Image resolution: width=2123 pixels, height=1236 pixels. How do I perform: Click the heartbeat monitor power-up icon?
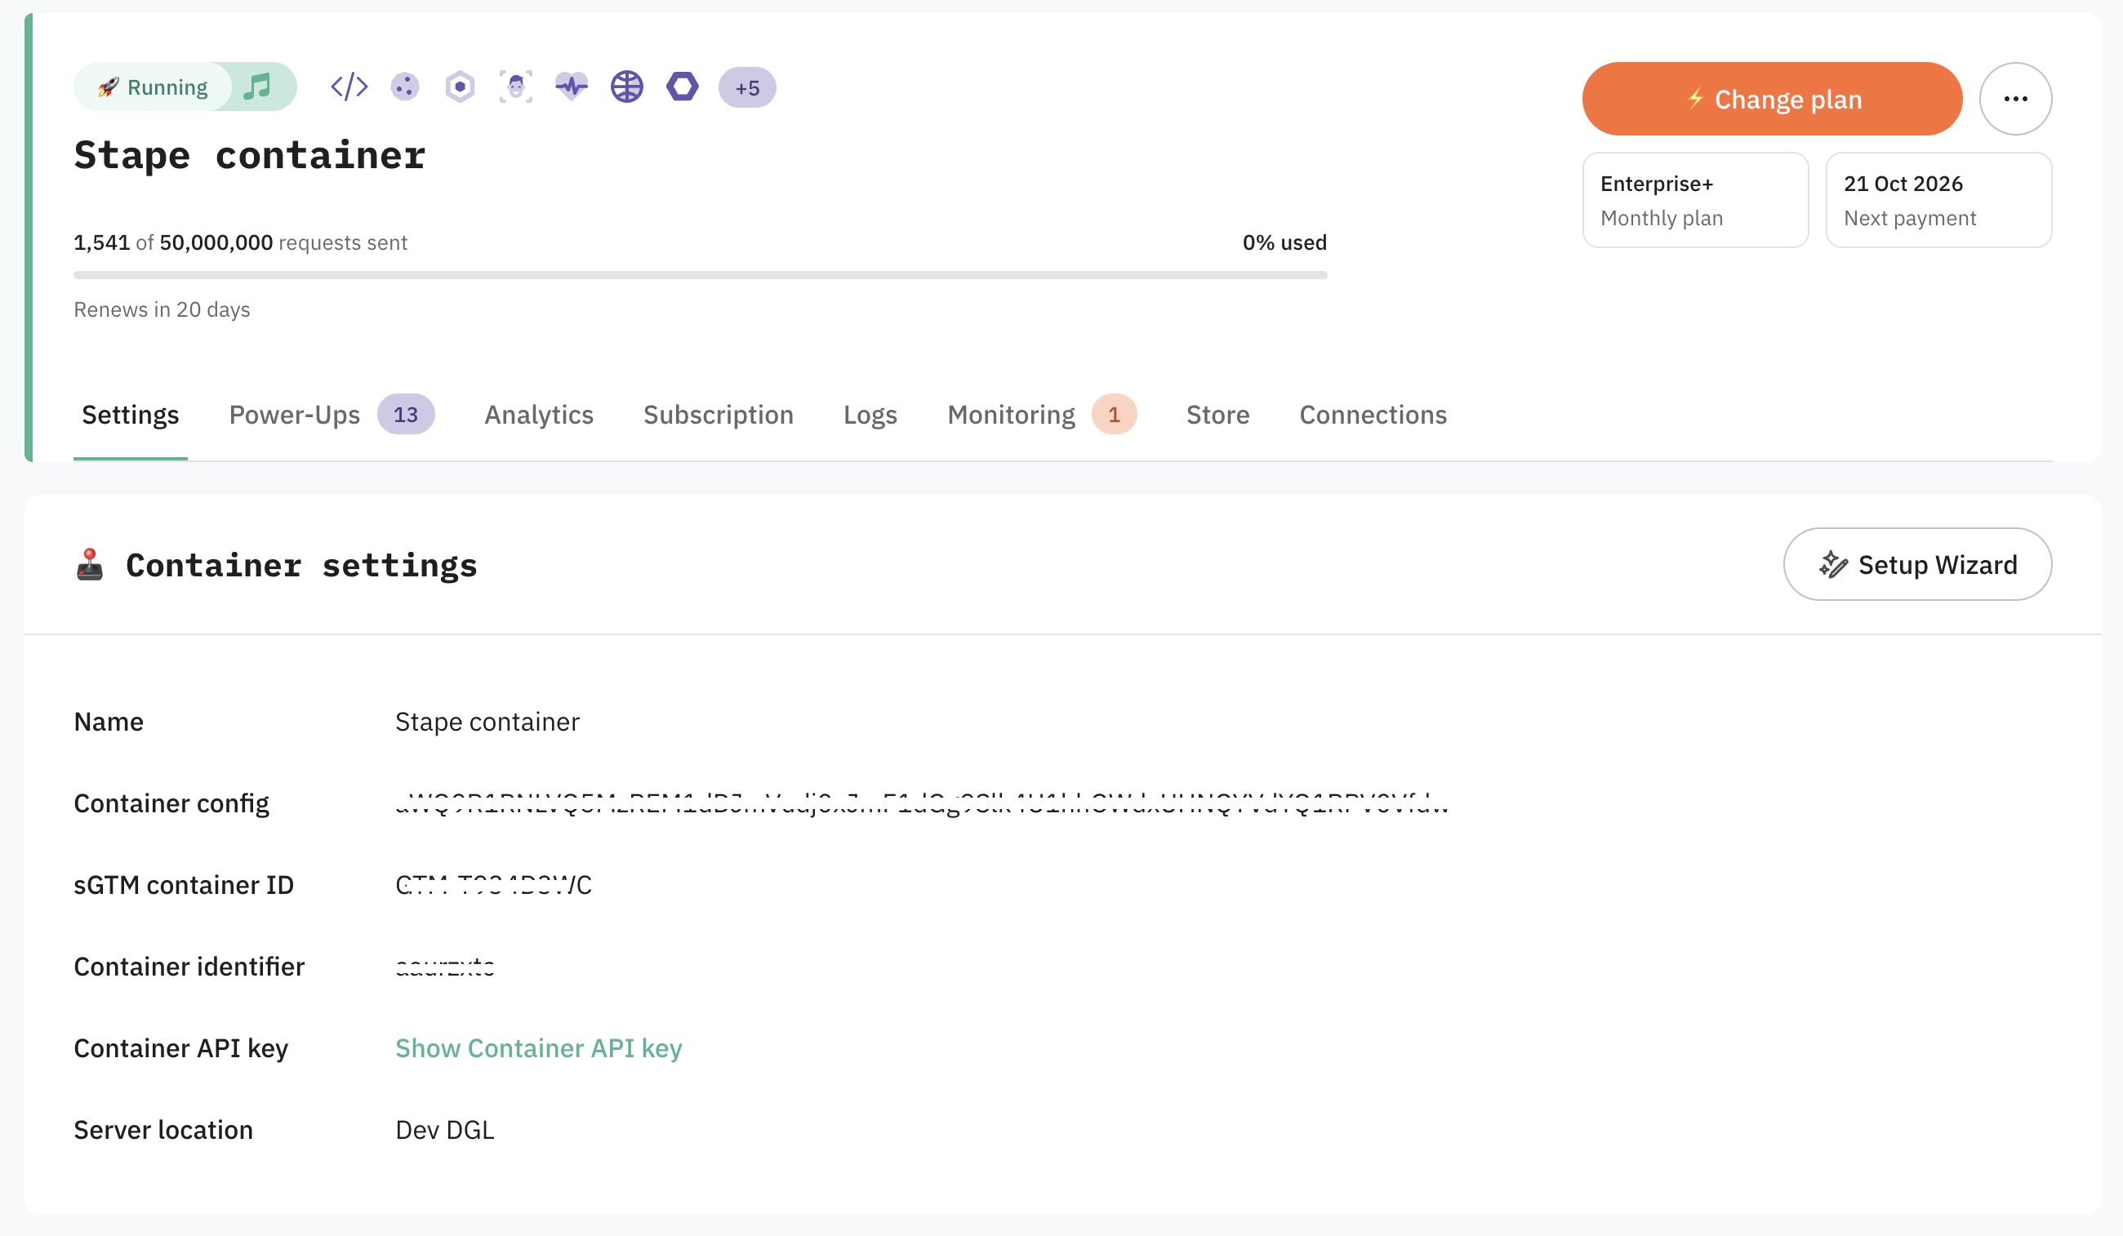[572, 87]
